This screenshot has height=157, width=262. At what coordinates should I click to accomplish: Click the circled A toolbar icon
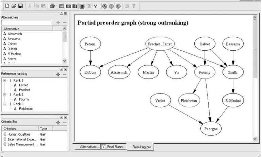click(105, 6)
